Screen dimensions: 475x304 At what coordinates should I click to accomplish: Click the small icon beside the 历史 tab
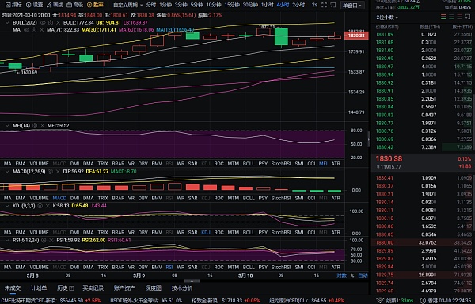point(71,288)
